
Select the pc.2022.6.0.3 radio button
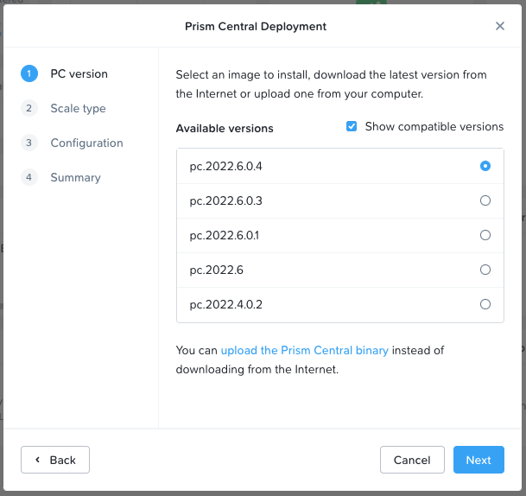pyautogui.click(x=485, y=200)
